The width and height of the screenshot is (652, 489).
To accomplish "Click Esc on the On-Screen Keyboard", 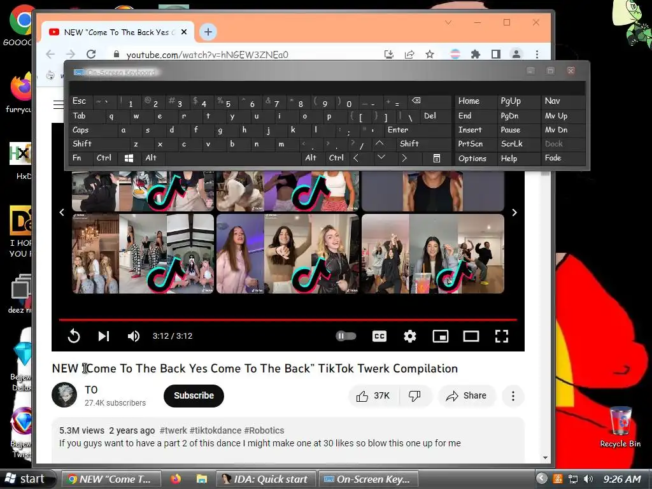I will (x=81, y=101).
